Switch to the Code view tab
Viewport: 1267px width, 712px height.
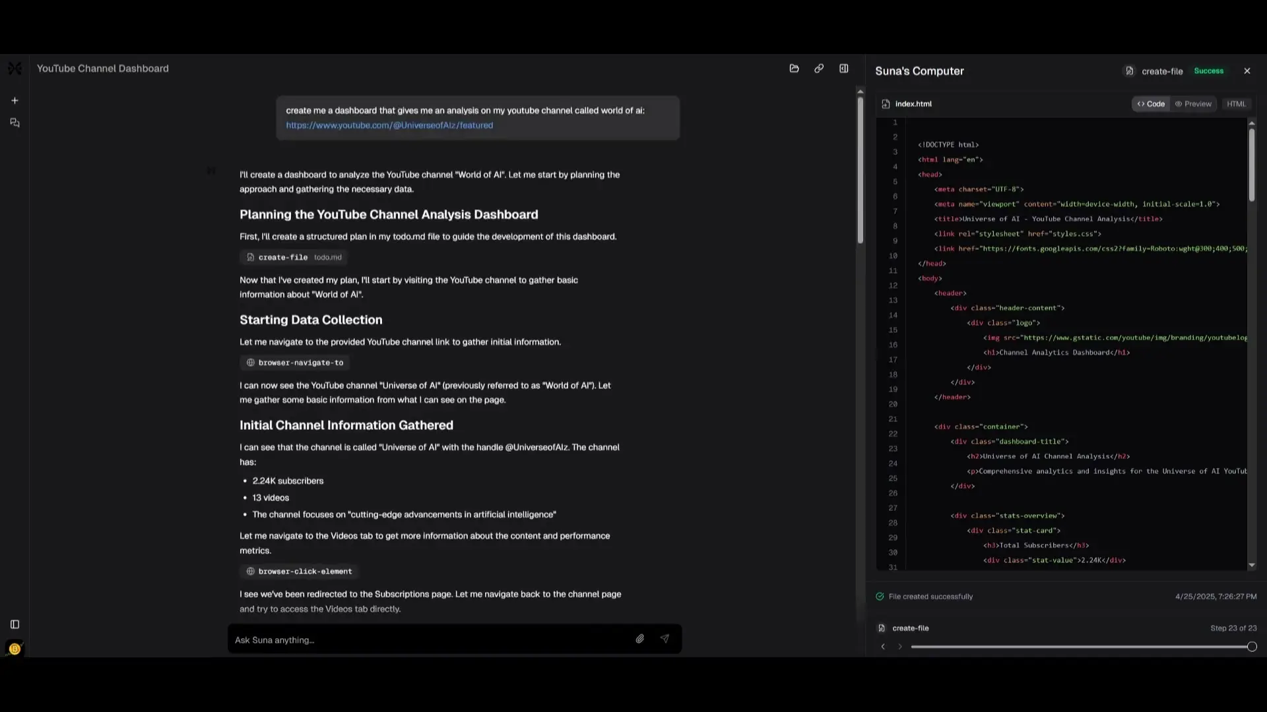point(1151,104)
